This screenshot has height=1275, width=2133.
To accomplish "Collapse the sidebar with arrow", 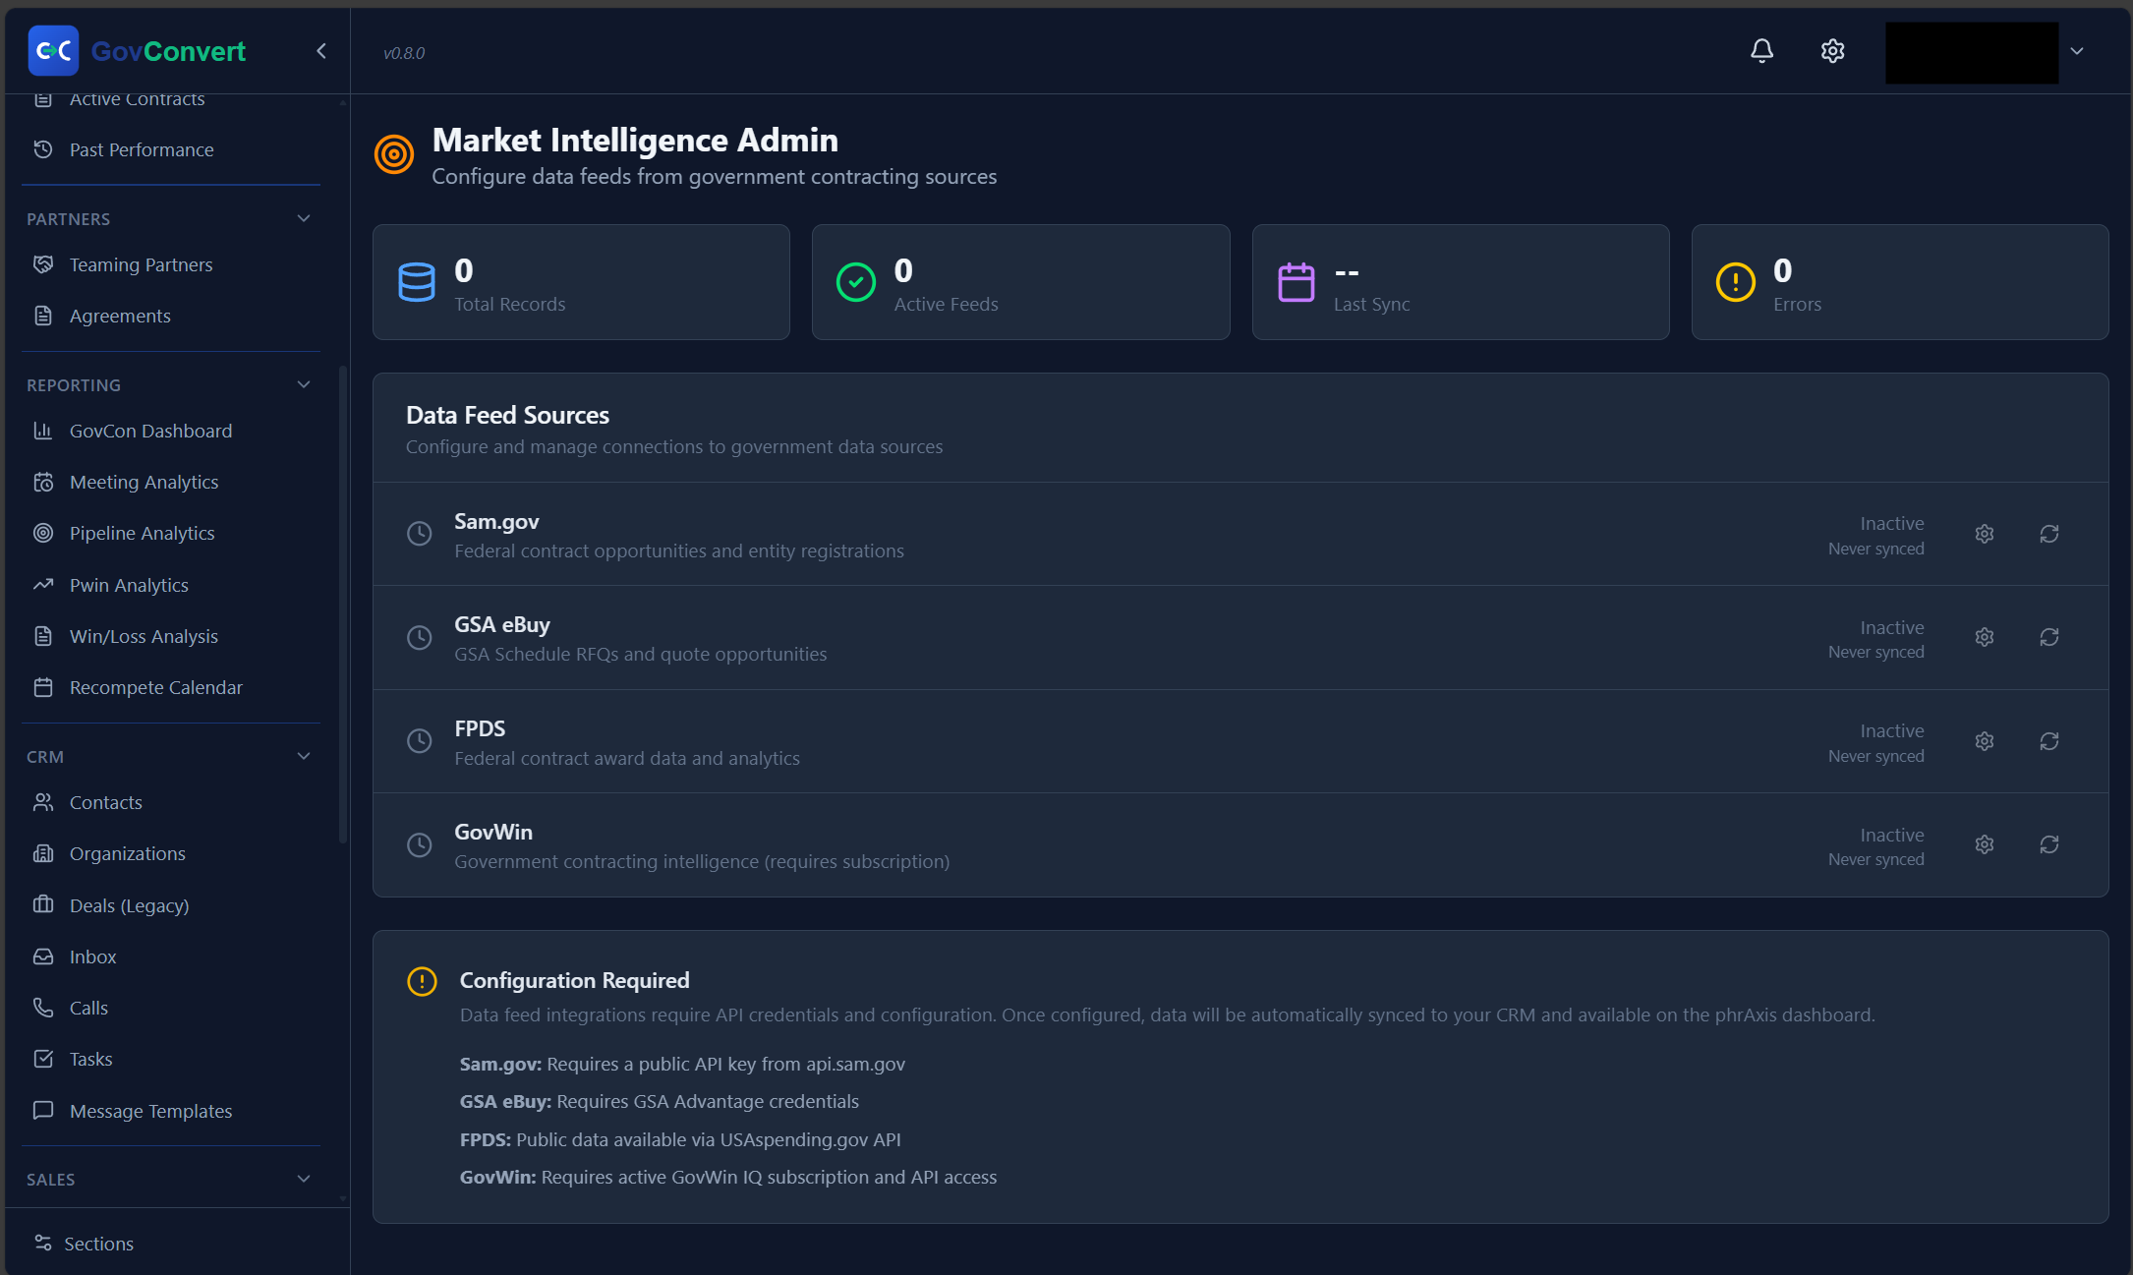I will coord(320,51).
